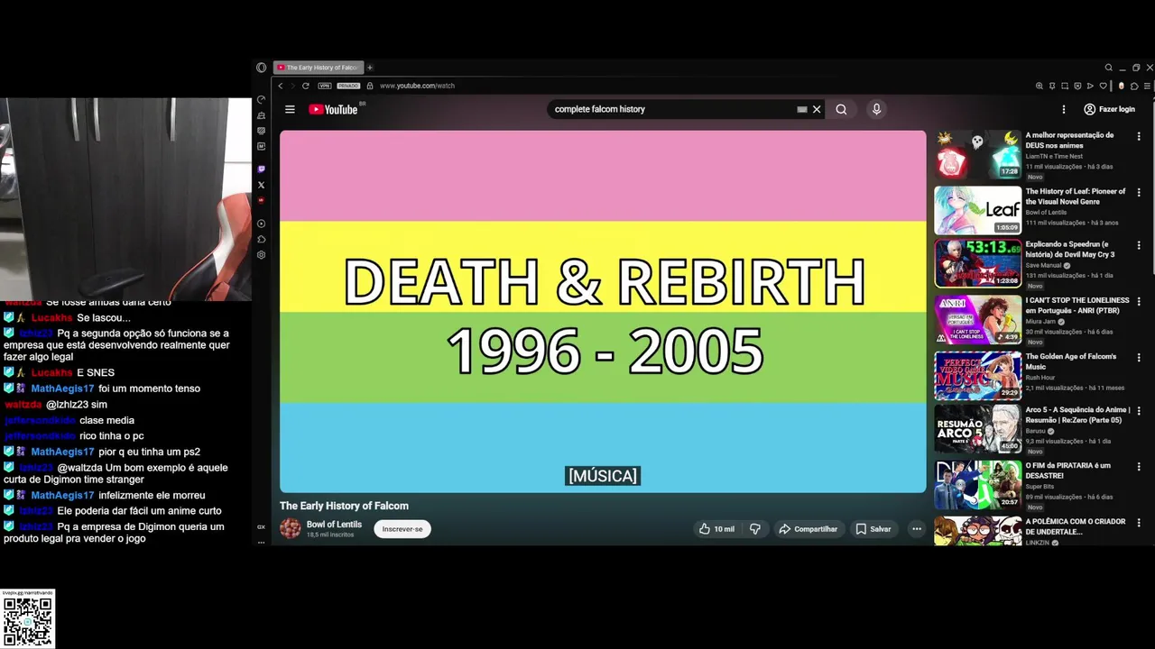Open the on-screen keyboard in search box

[x=801, y=109]
